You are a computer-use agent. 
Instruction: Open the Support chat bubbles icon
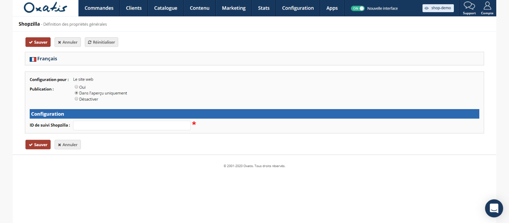(x=469, y=6)
